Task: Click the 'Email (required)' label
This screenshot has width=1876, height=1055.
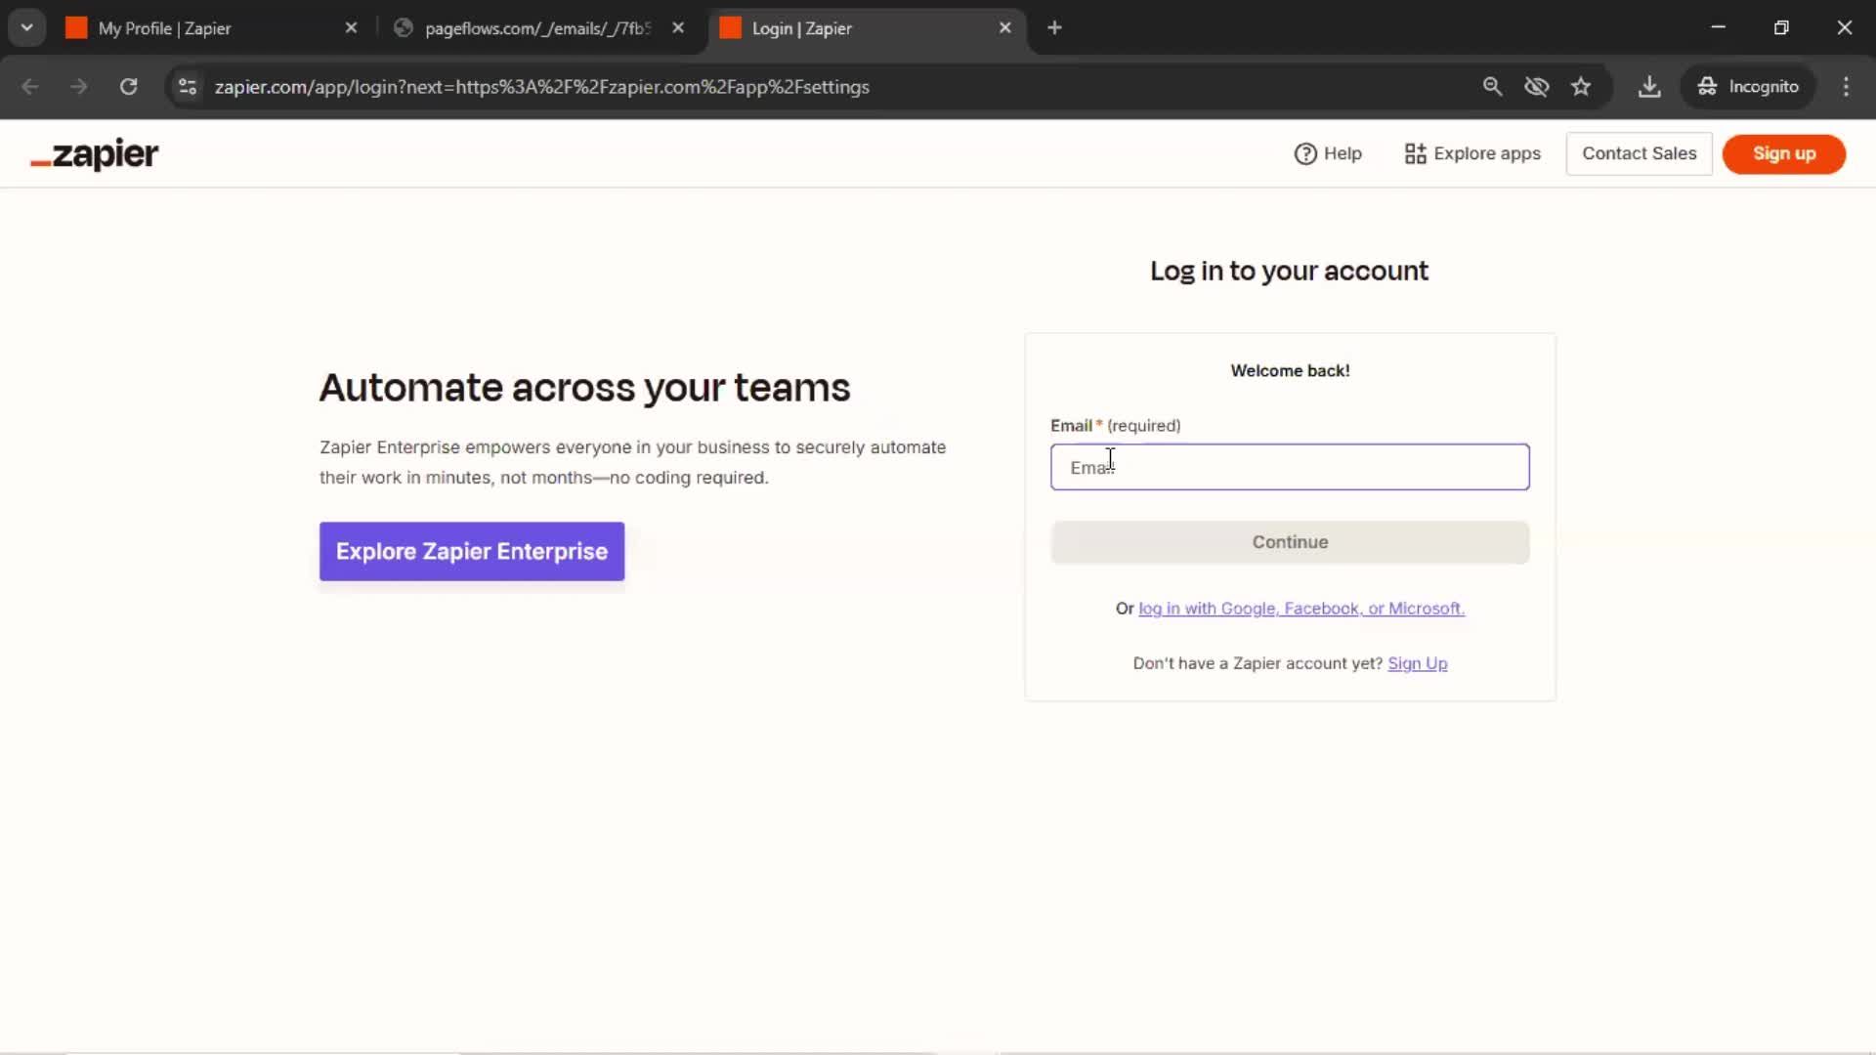Action: (1115, 426)
